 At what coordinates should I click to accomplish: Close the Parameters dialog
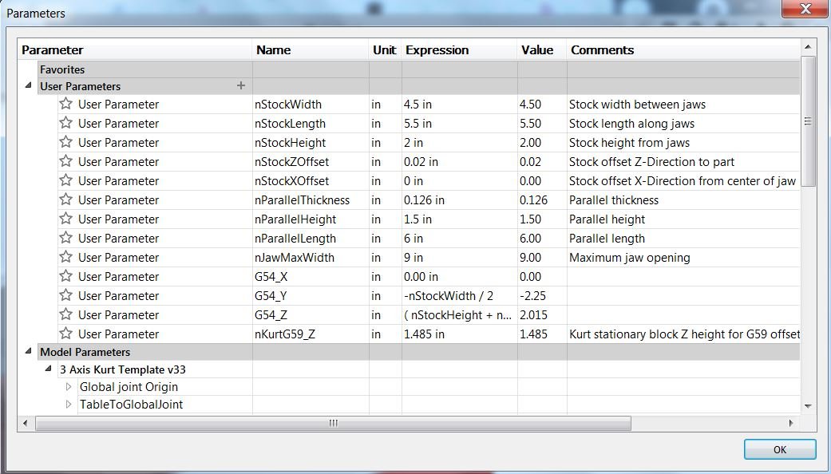805,9
